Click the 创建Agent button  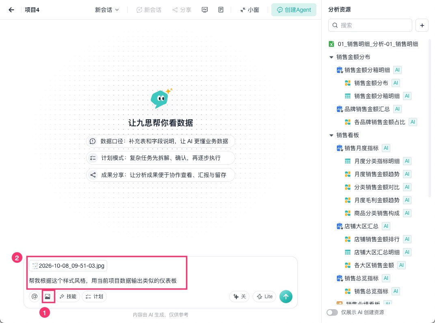point(294,10)
